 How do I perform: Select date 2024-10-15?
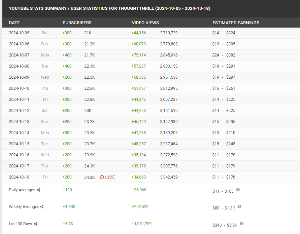pyautogui.click(x=19, y=144)
